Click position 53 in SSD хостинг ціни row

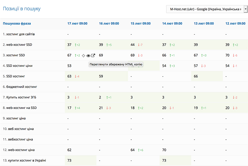pyautogui.click(x=69, y=66)
